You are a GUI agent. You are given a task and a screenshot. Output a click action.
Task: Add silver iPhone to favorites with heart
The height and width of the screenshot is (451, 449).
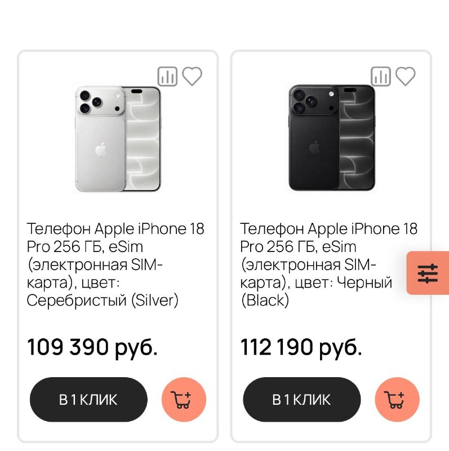pos(192,76)
